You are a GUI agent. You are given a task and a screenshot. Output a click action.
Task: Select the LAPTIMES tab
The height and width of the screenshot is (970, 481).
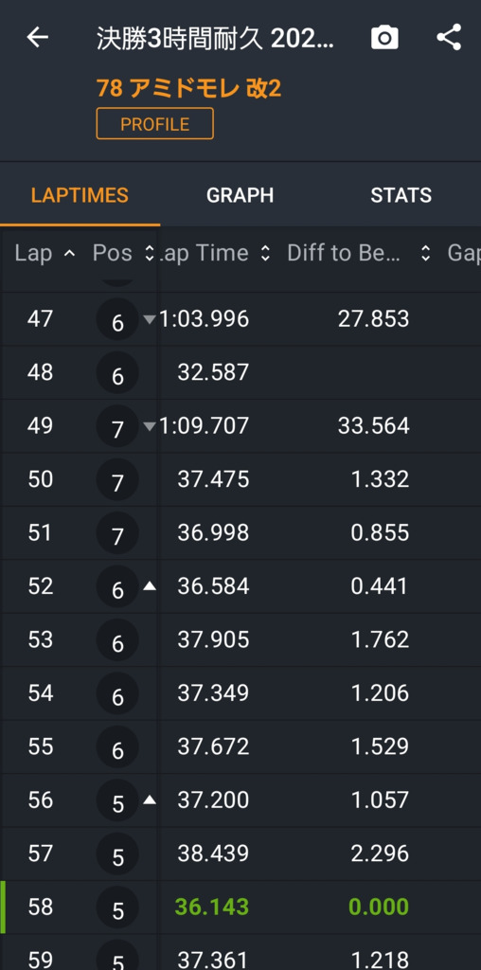pyautogui.click(x=80, y=195)
